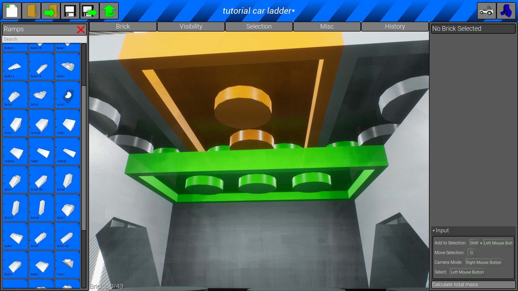Click the Move Selection G key binding
This screenshot has height=291, width=518.
(x=471, y=253)
